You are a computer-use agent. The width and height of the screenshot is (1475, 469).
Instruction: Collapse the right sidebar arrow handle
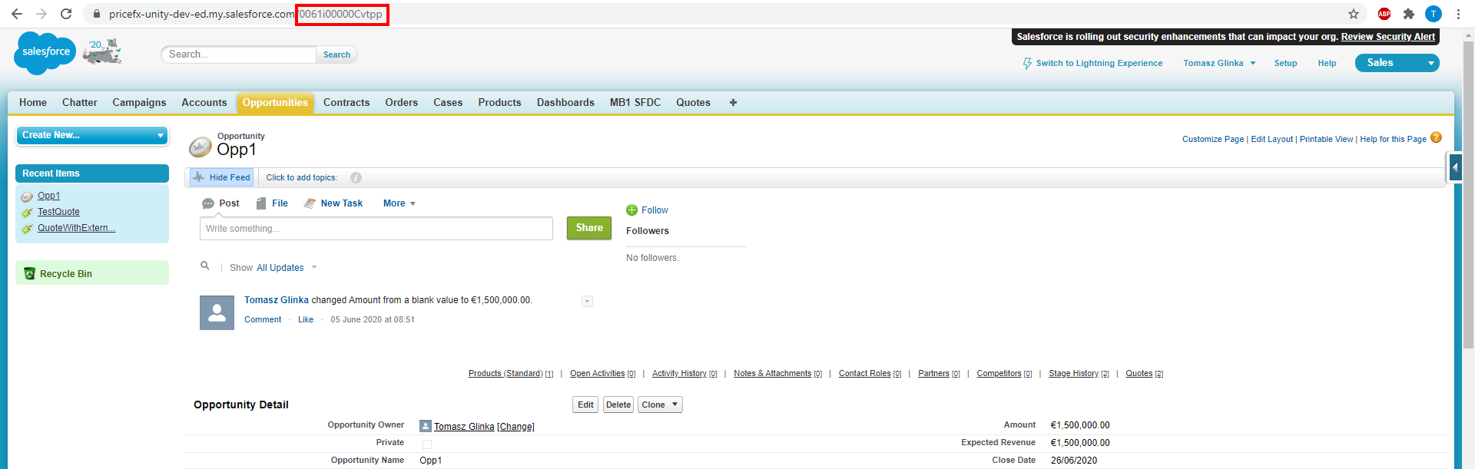[1455, 167]
